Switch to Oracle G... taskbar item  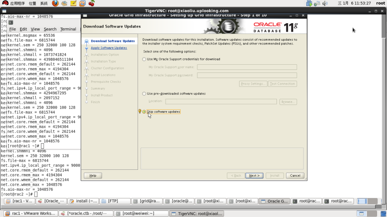point(274,201)
